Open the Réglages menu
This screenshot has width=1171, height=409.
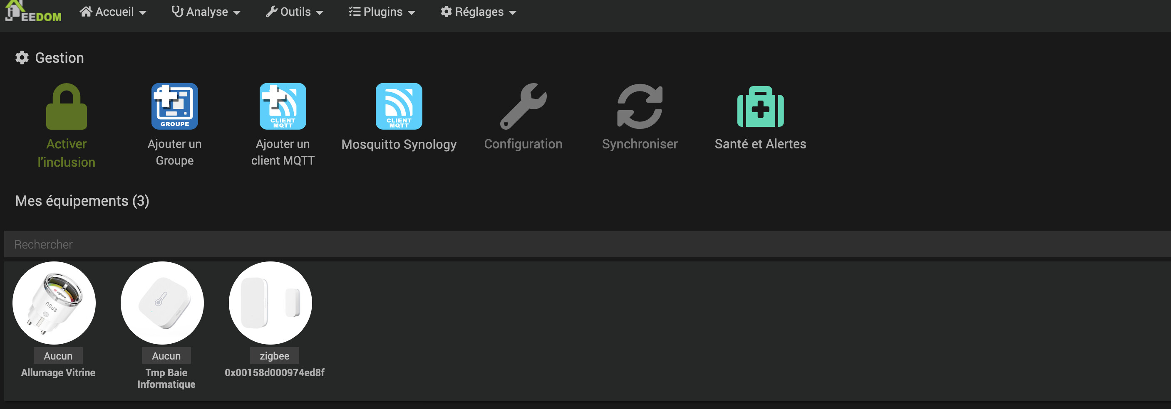478,12
